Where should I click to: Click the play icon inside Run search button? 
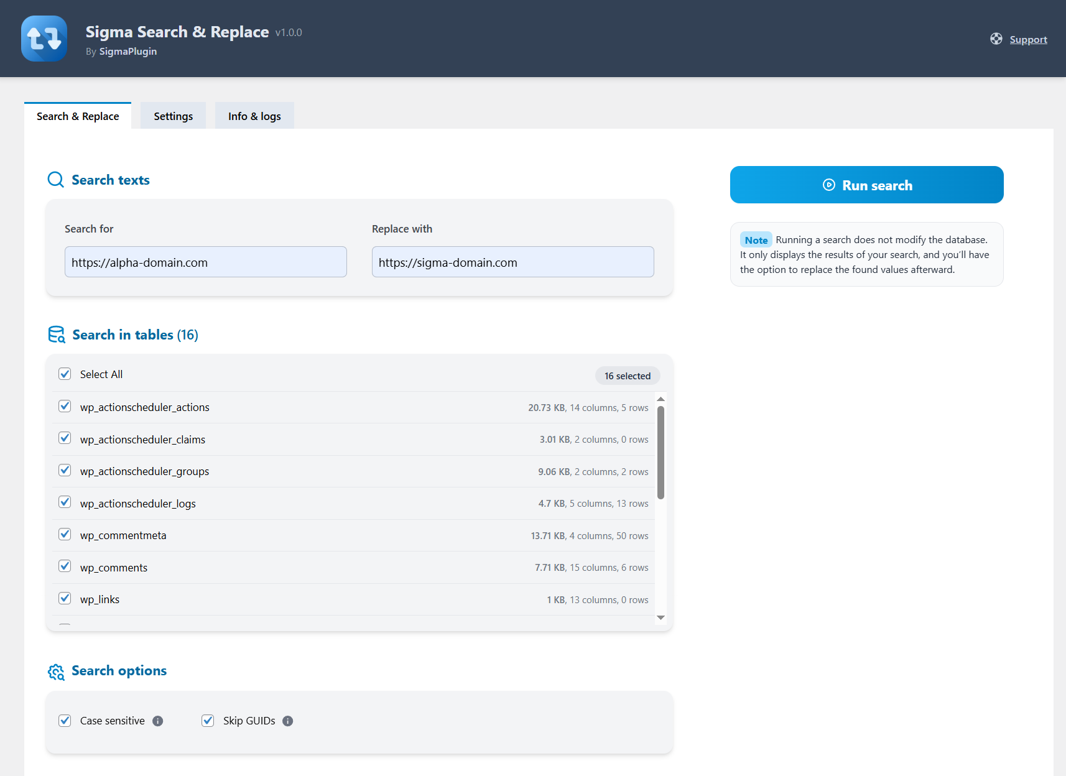[828, 185]
